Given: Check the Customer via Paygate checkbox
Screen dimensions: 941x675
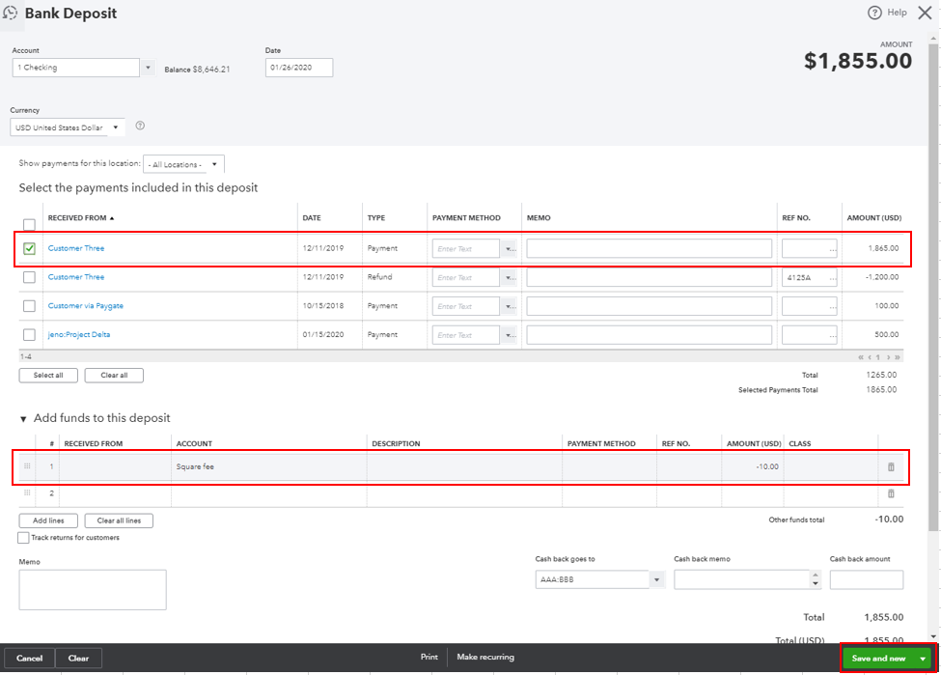Looking at the screenshot, I should pyautogui.click(x=29, y=306).
